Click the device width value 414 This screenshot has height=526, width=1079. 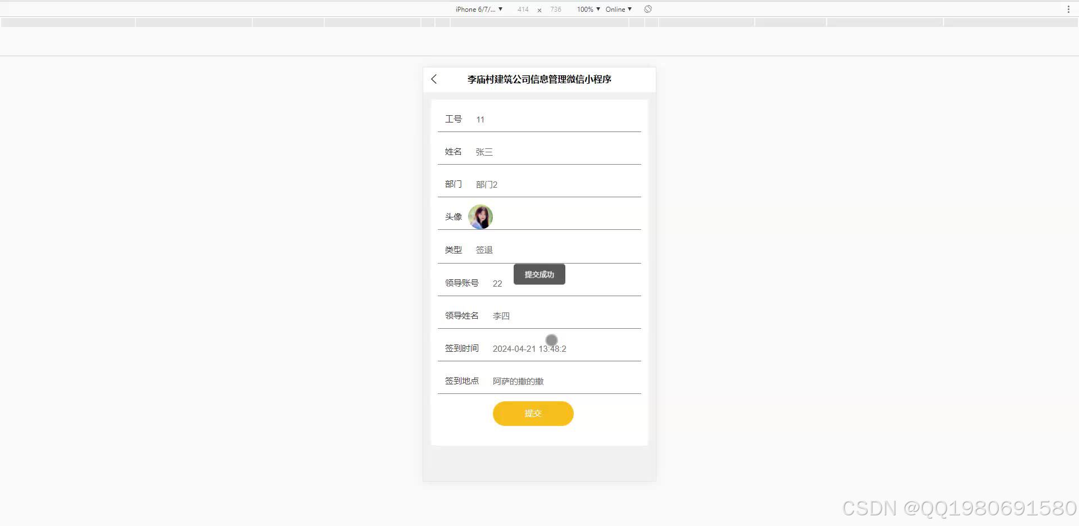tap(523, 9)
